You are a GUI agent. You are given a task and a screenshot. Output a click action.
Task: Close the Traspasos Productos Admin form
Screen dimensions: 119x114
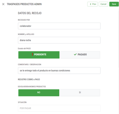tap(3, 4)
